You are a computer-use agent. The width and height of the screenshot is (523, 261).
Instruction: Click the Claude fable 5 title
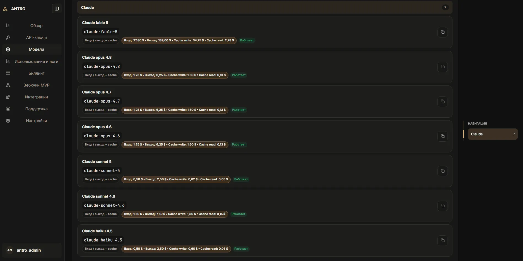coord(95,23)
